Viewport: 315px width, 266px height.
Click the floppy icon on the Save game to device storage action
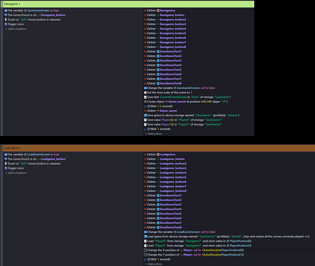click(x=146, y=115)
